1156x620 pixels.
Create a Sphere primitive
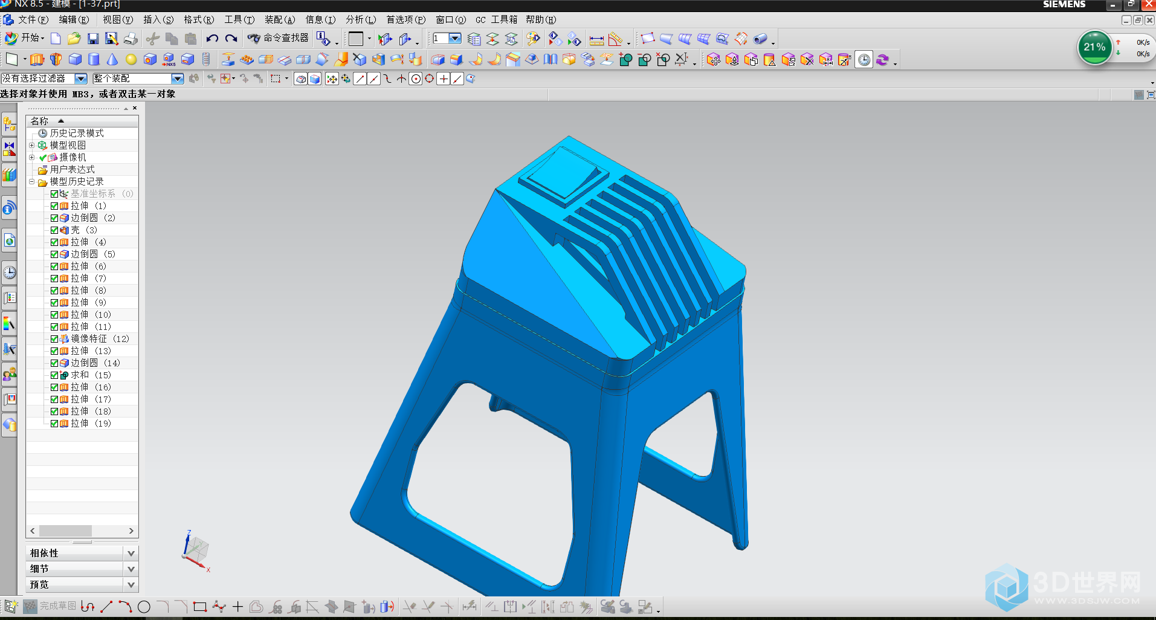131,59
